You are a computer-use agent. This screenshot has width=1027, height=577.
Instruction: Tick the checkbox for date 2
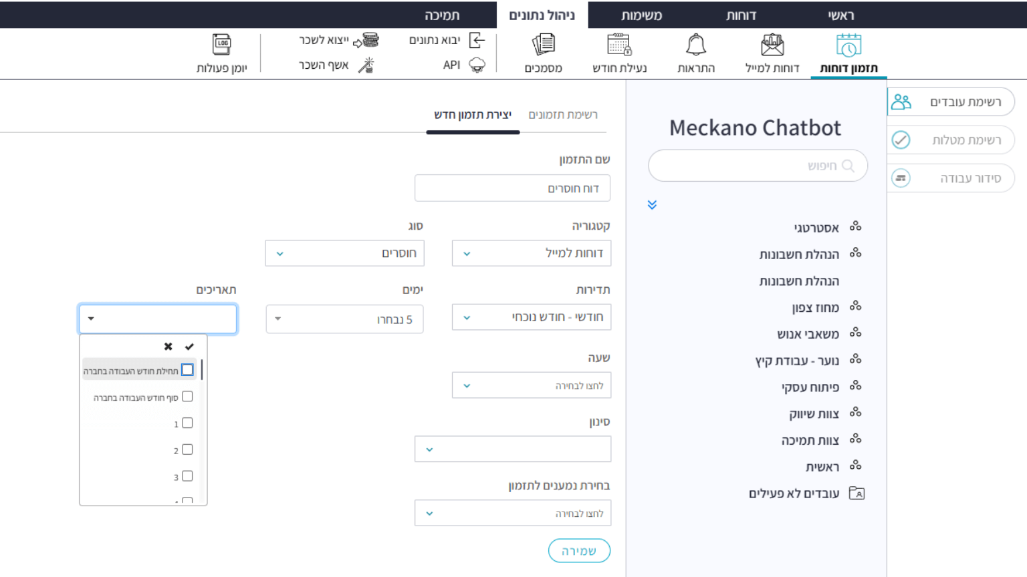coord(187,449)
